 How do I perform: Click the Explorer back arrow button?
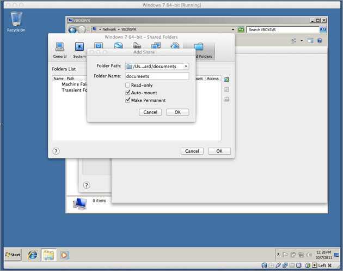point(72,29)
